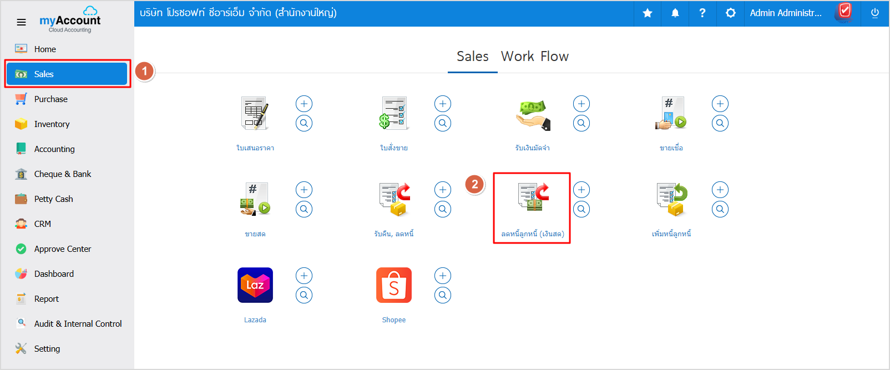Switch to the Work Flow tab

534,57
